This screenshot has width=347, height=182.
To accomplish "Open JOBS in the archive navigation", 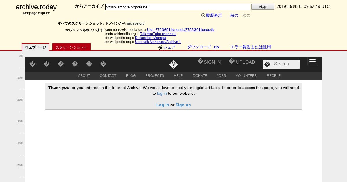I will (x=222, y=76).
